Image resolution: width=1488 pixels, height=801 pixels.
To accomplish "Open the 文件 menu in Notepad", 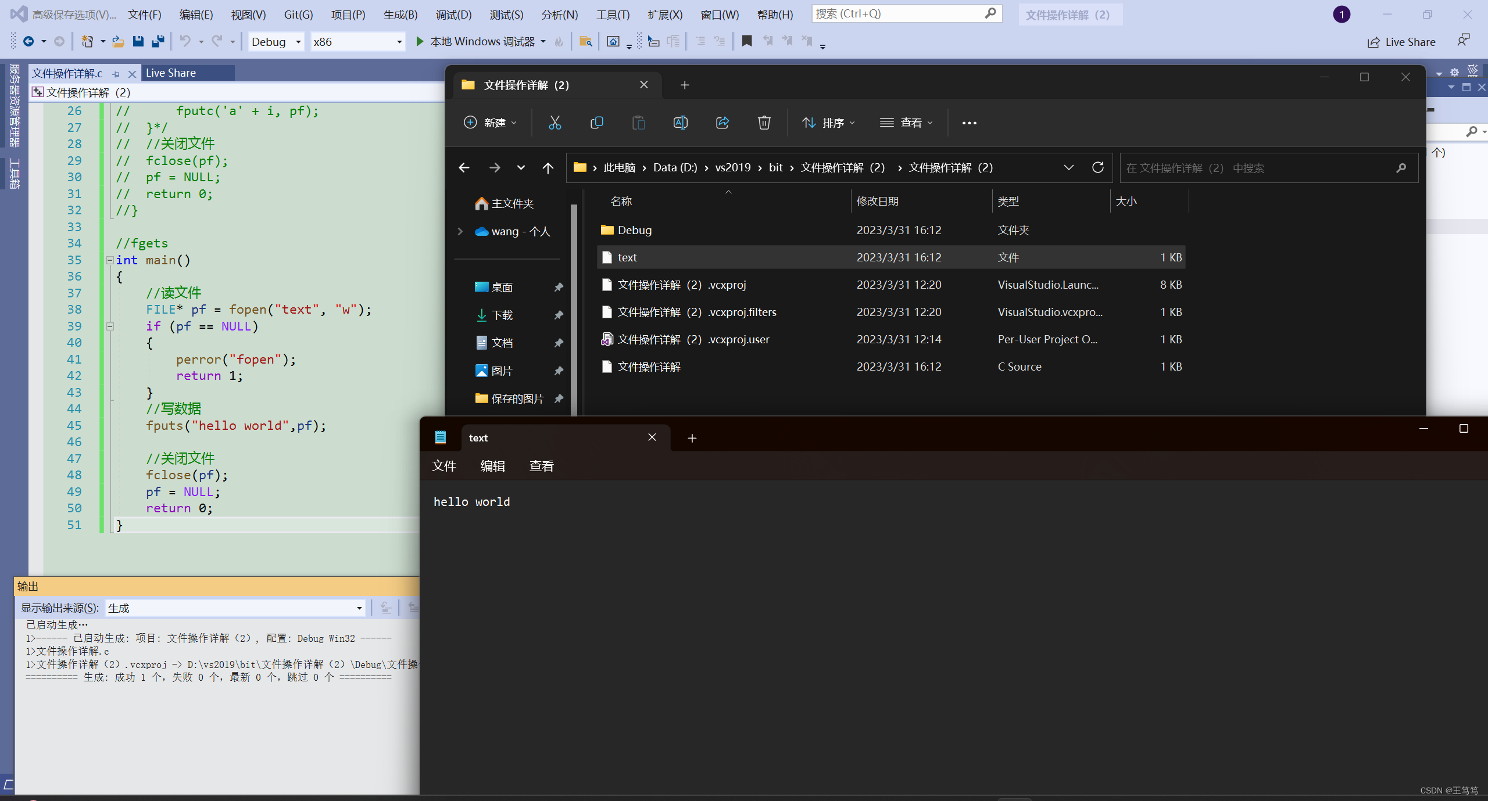I will coord(444,466).
